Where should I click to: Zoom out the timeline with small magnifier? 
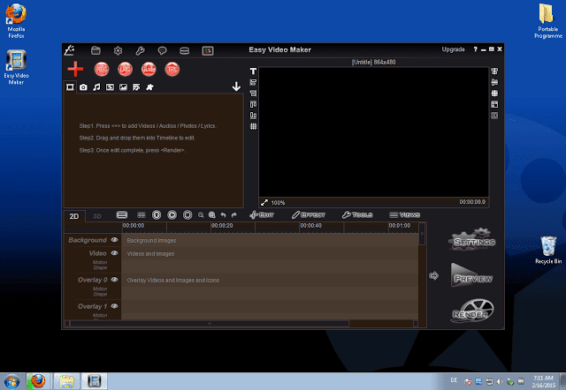[201, 215]
